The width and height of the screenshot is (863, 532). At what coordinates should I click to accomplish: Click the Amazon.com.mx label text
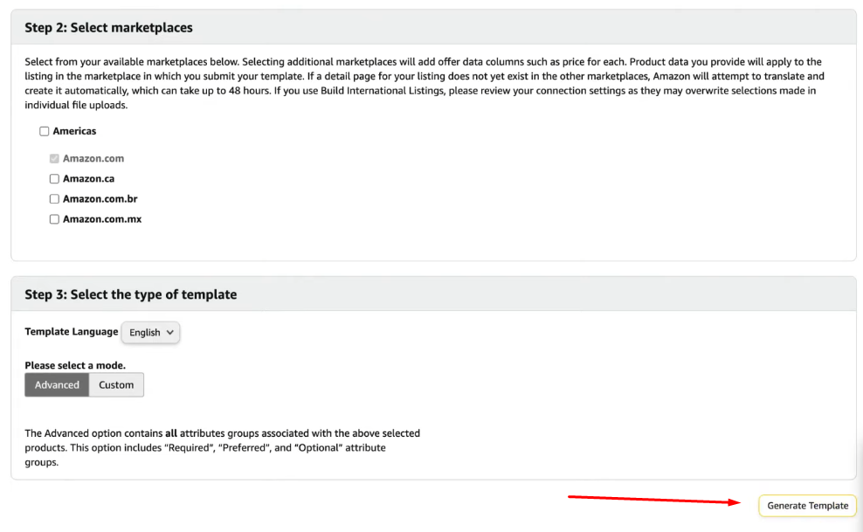point(102,219)
